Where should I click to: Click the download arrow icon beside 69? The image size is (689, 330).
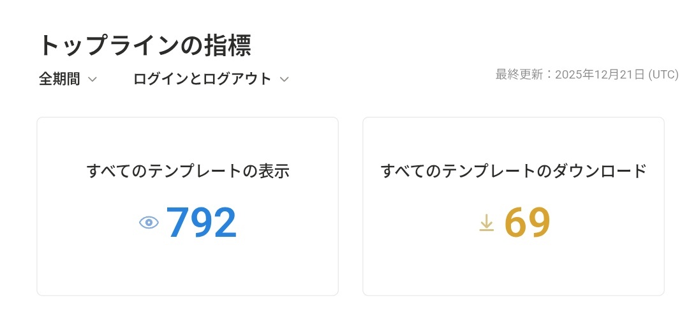[x=486, y=223]
